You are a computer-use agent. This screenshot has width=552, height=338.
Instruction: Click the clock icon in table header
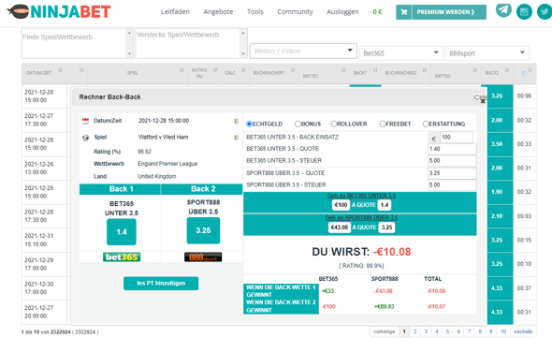(x=524, y=73)
